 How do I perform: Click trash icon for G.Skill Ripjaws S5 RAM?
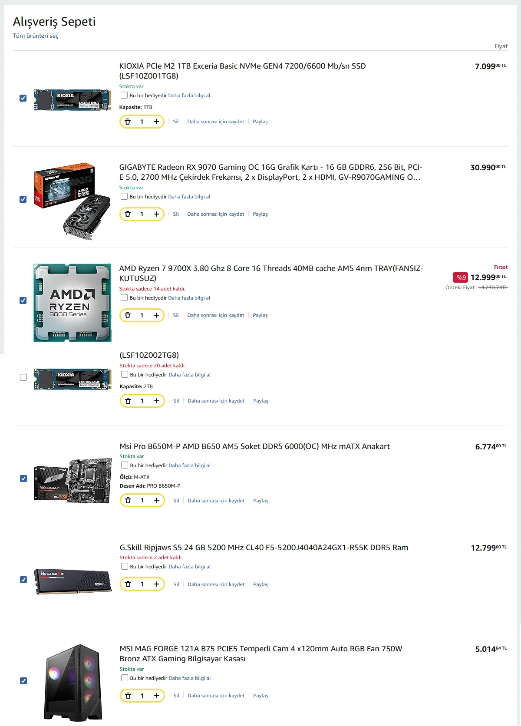pos(128,584)
